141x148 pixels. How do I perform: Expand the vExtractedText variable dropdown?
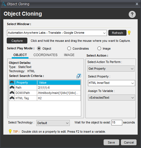[x=111, y=98]
